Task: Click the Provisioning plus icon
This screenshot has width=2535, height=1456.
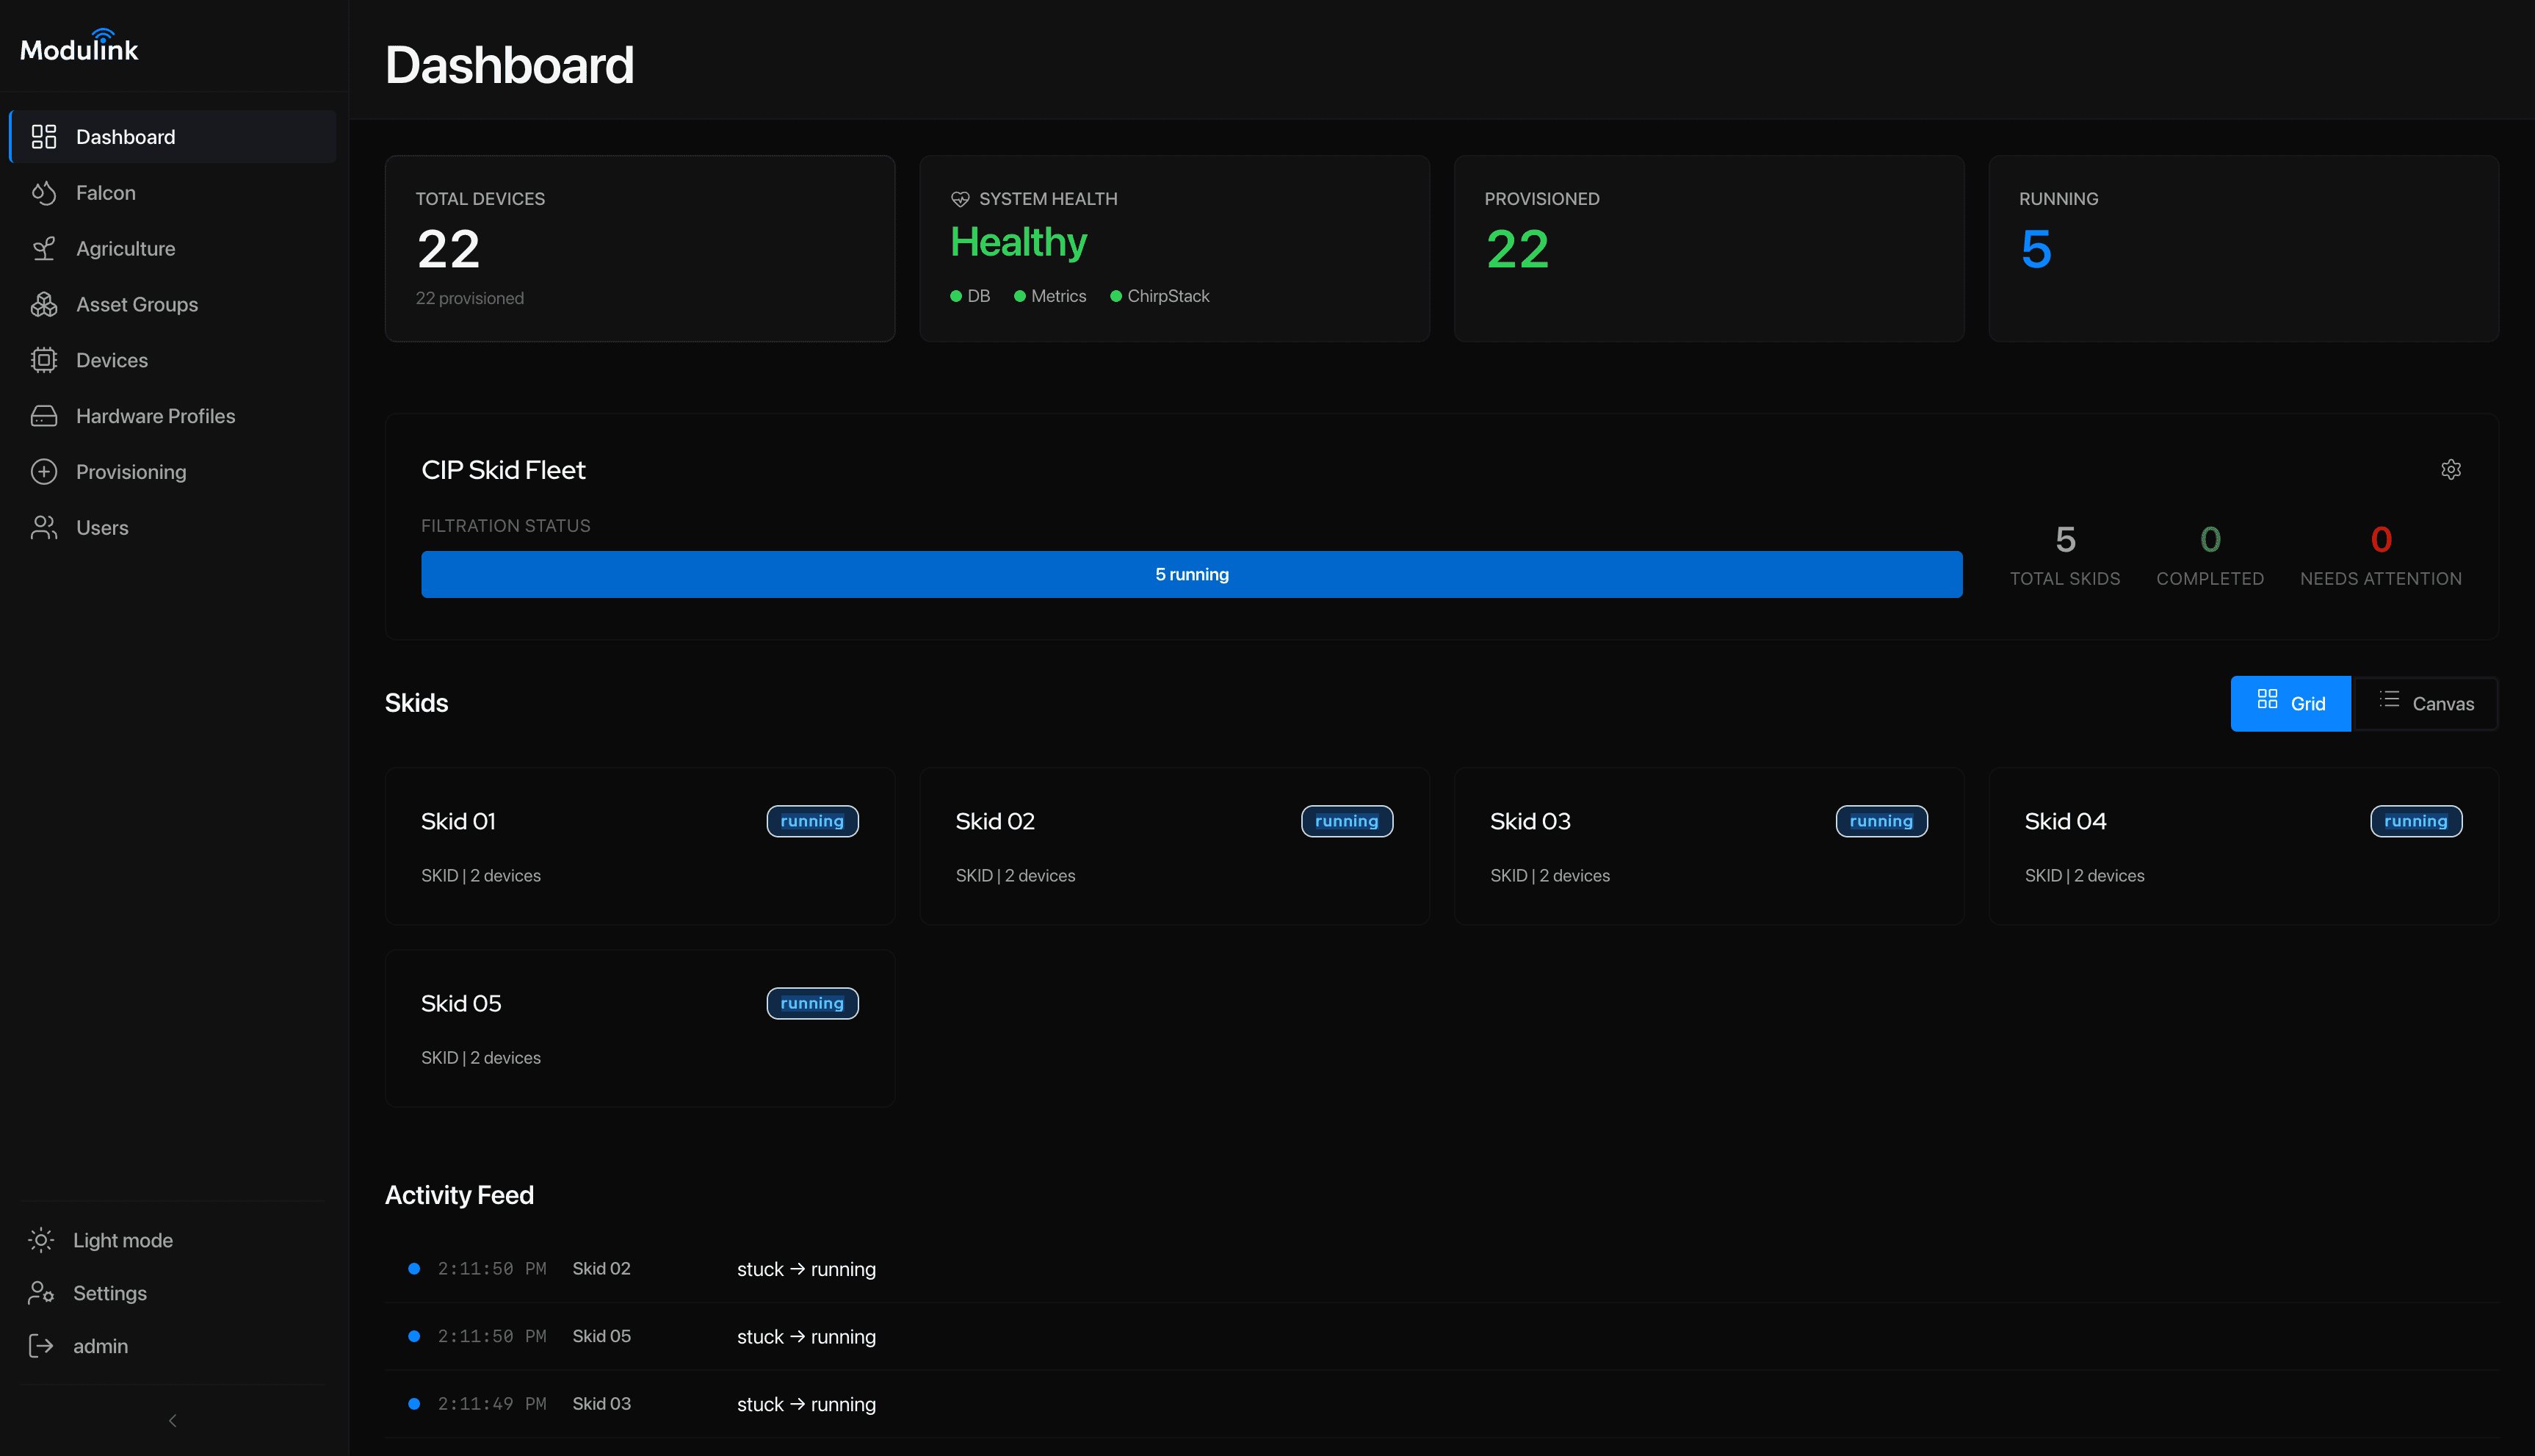Action: tap(44, 471)
